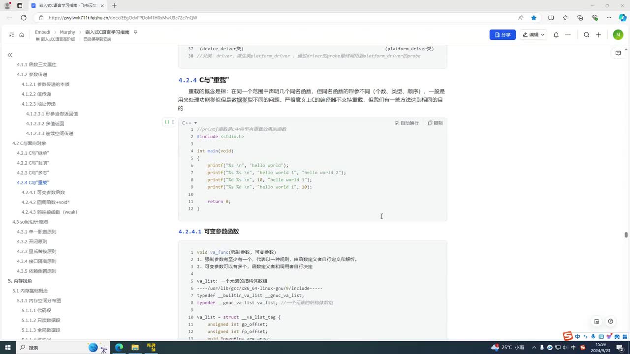Open the sidebar menu toggle icon
This screenshot has width=630, height=354.
pos(11,35)
